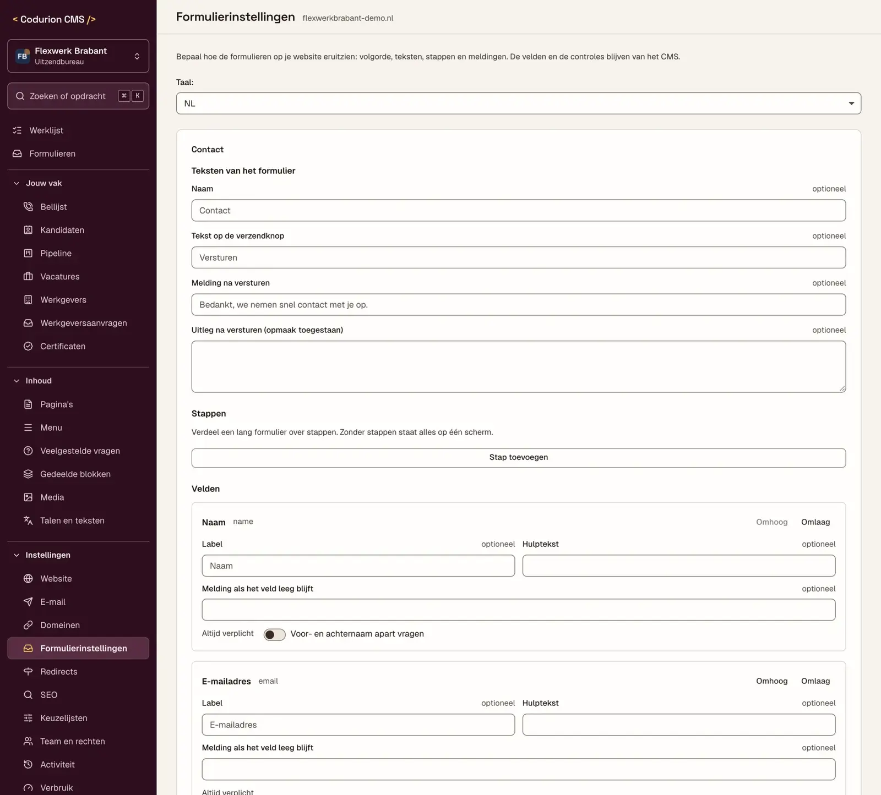Click the Vacatures briefcase icon
This screenshot has height=795, width=881.
coord(28,276)
